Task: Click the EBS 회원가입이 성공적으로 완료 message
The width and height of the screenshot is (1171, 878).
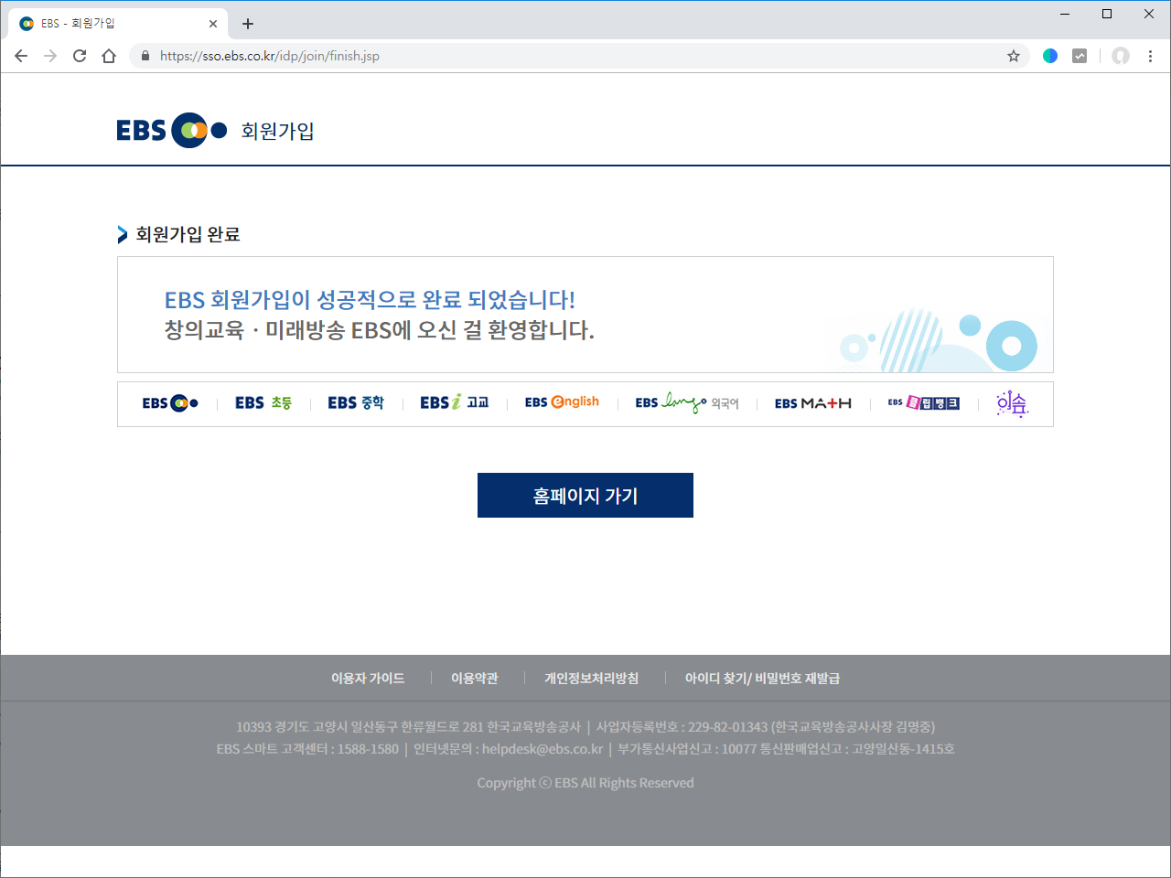Action: [370, 300]
